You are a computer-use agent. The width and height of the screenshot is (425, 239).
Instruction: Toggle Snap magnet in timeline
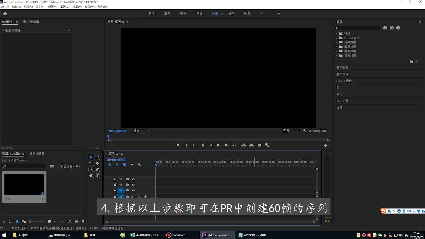point(117,165)
